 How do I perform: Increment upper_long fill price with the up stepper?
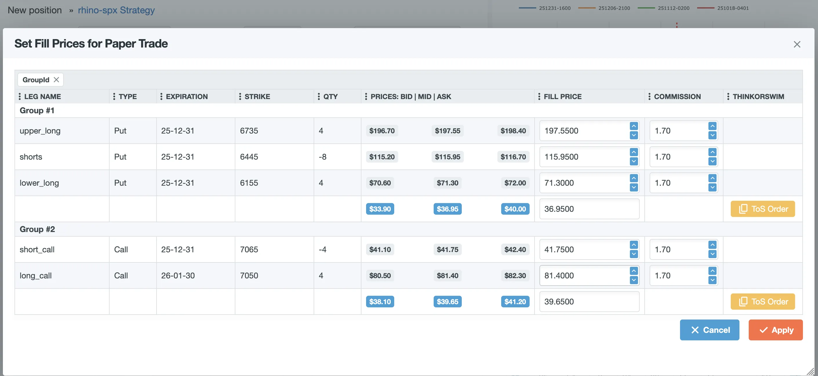(634, 126)
